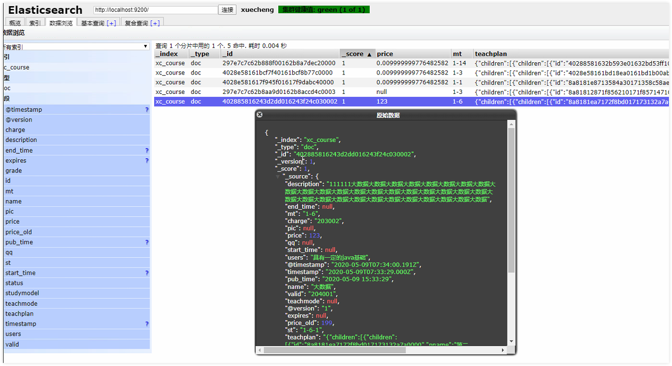Click the help icon beside @timestamp field

[x=147, y=110]
